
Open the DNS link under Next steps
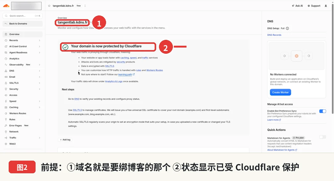click(x=77, y=99)
